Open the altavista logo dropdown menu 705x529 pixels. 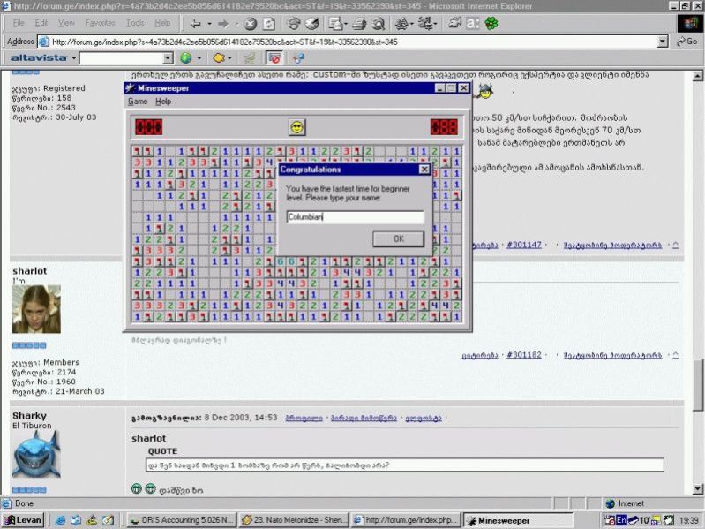[43, 57]
